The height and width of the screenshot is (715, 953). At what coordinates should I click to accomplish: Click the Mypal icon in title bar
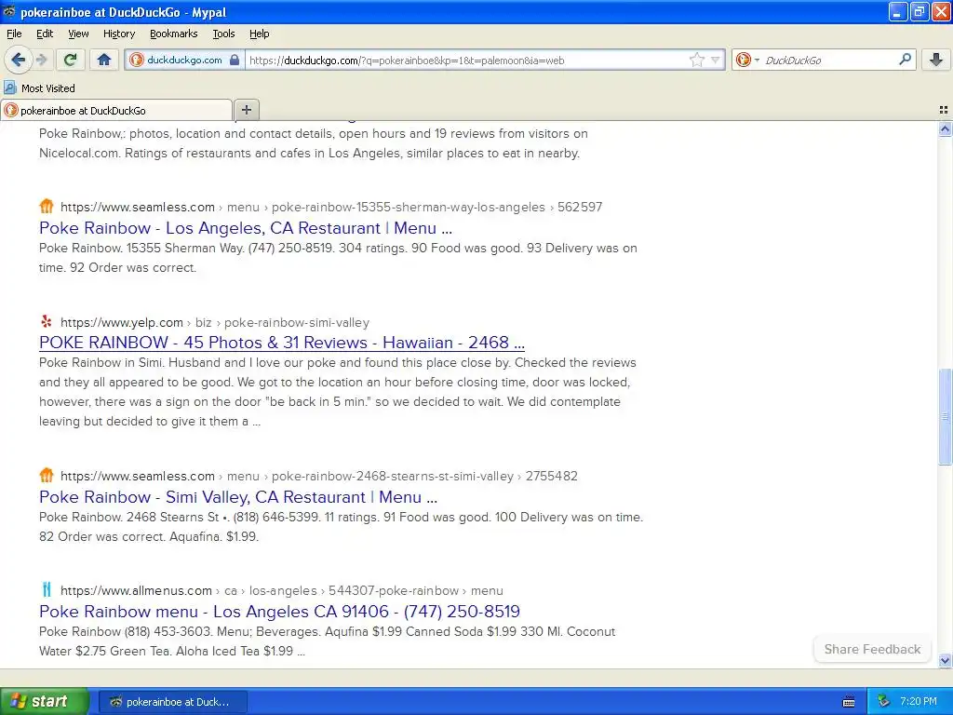pyautogui.click(x=9, y=11)
